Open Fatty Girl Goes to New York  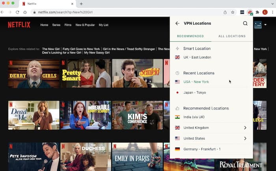[81, 49]
